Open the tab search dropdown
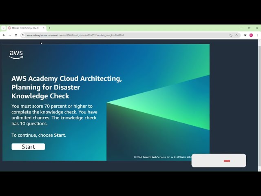Image resolution: width=261 pixels, height=196 pixels. coord(3,28)
